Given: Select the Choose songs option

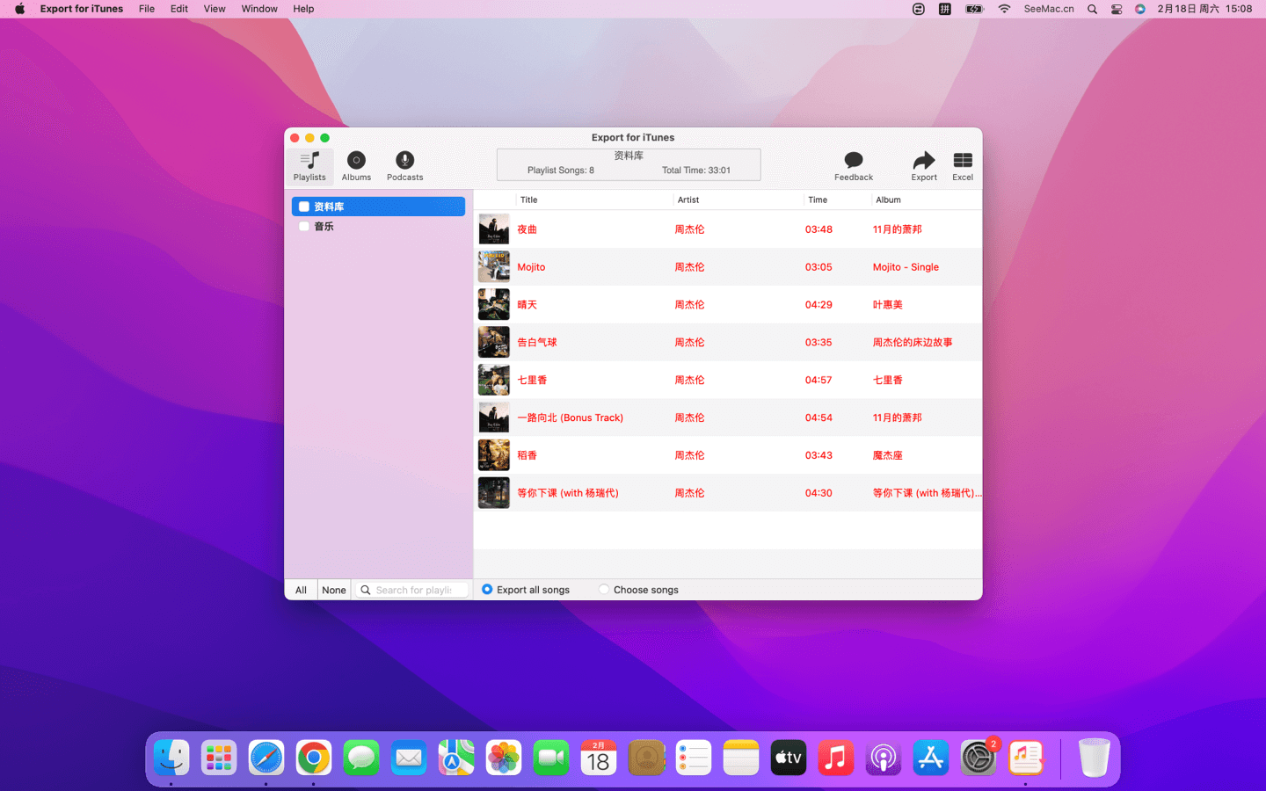Looking at the screenshot, I should point(604,590).
